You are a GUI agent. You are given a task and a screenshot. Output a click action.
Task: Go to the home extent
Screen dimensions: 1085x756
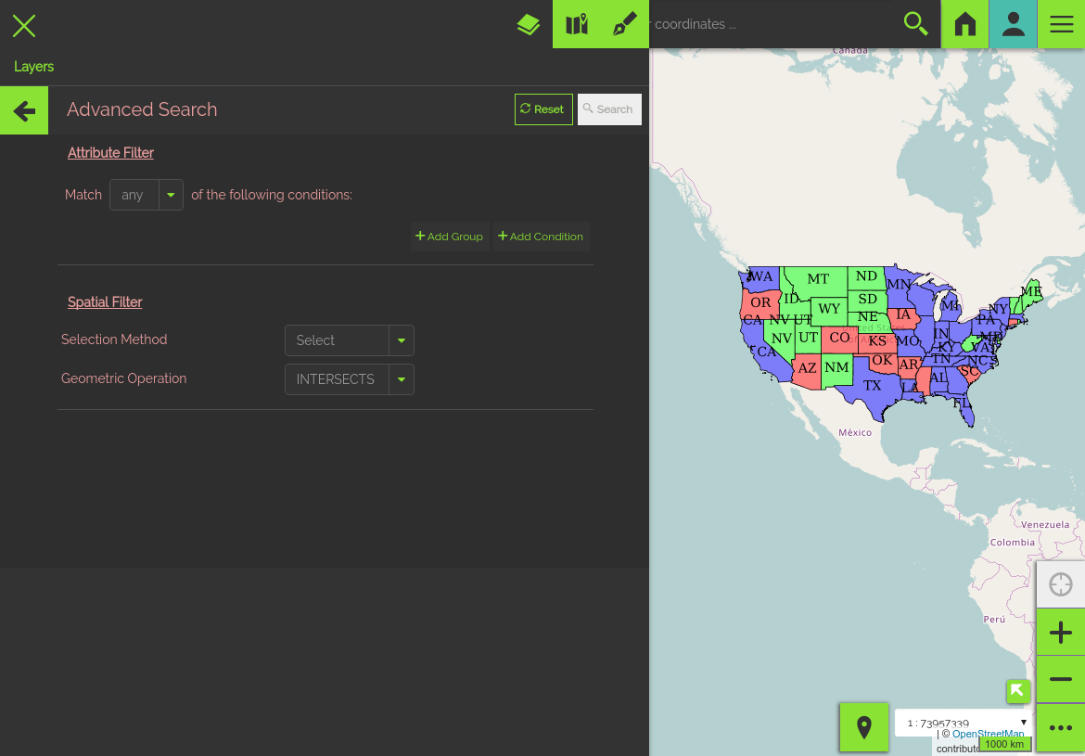coord(965,24)
